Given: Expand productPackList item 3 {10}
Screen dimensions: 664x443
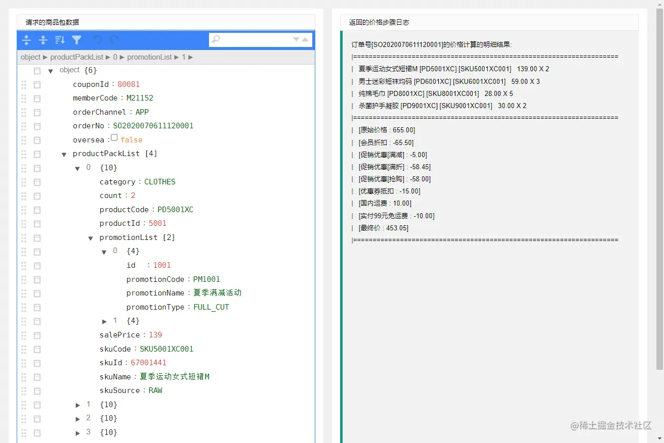Looking at the screenshot, I should (x=77, y=433).
